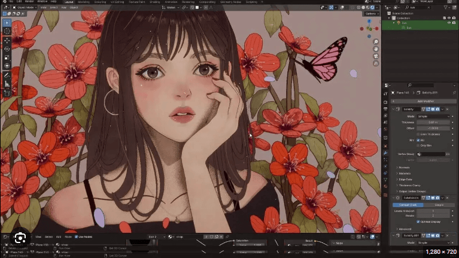The height and width of the screenshot is (258, 459).
Task: Open the Add menu in viewport header
Action: click(x=63, y=7)
